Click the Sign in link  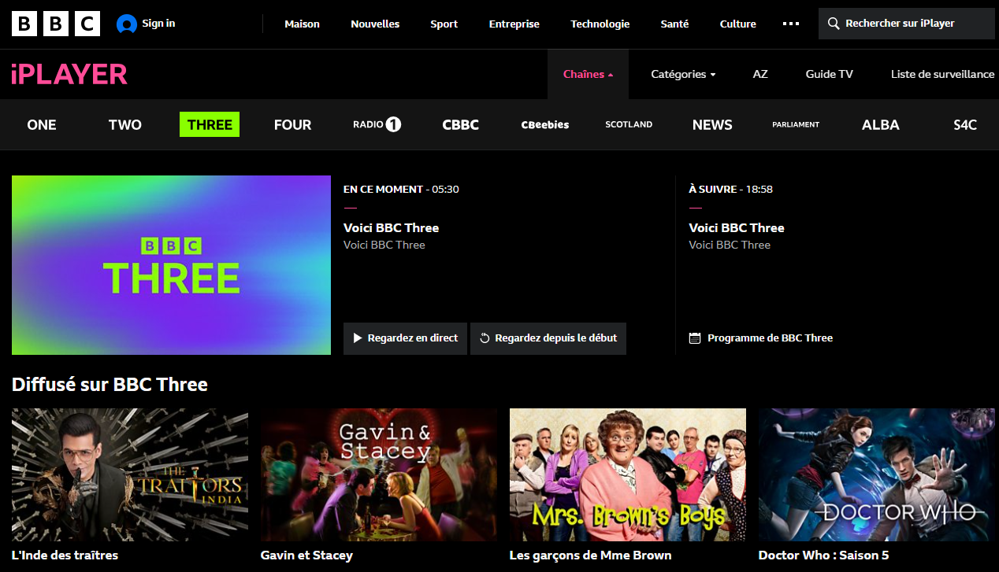point(158,24)
